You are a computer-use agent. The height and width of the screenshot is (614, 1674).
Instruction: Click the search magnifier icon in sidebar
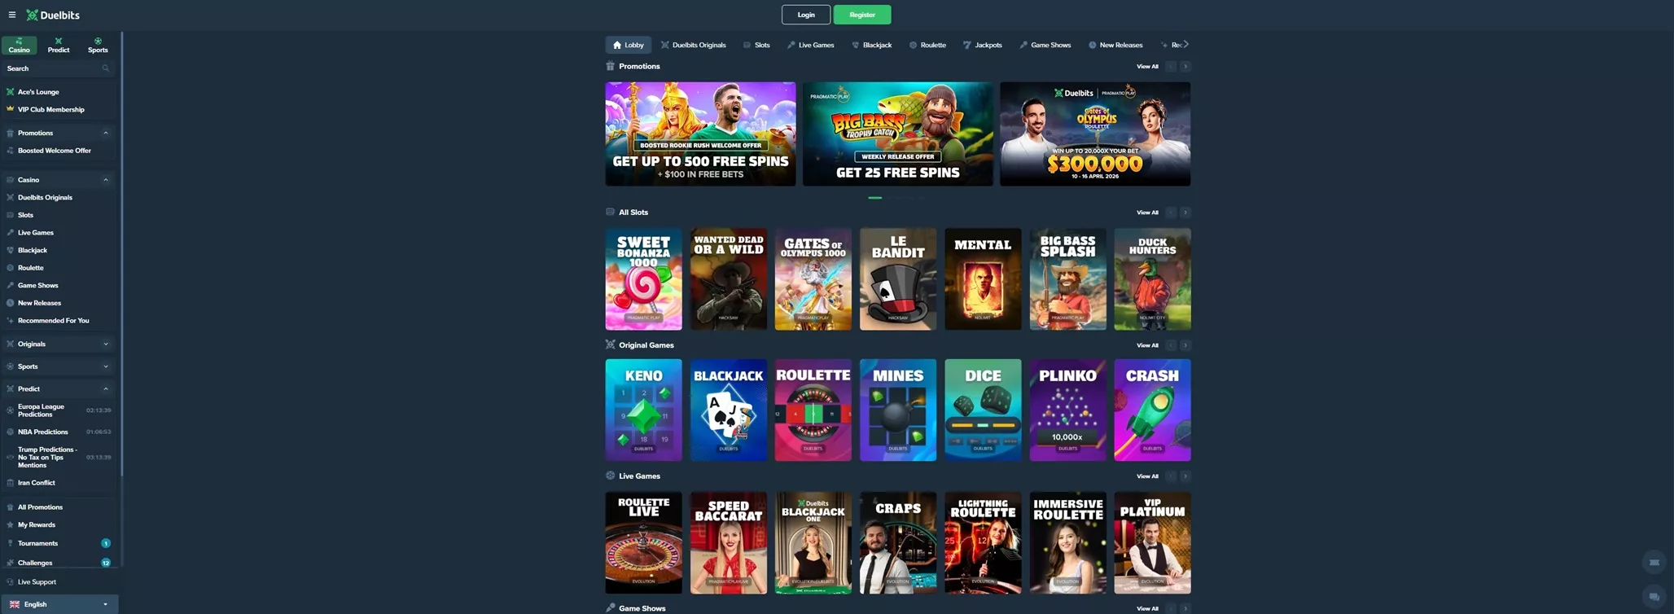pyautogui.click(x=106, y=68)
